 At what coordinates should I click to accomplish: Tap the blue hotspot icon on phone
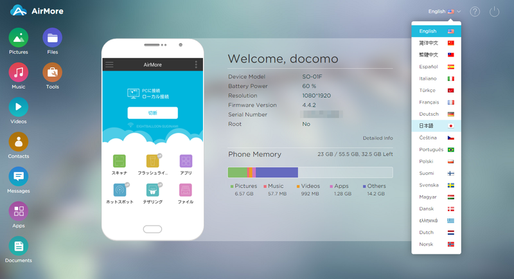click(120, 190)
